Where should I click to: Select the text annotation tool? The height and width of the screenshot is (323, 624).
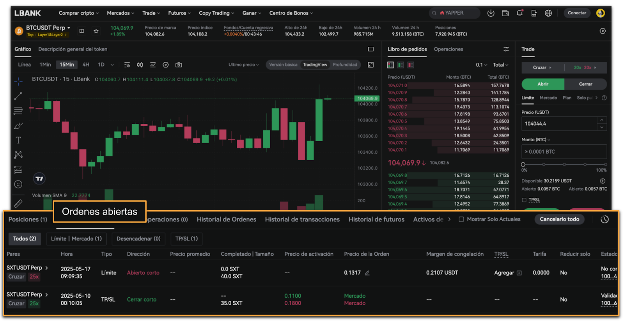(18, 140)
